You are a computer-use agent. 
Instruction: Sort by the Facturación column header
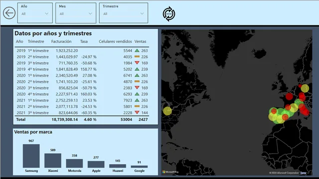[61, 41]
